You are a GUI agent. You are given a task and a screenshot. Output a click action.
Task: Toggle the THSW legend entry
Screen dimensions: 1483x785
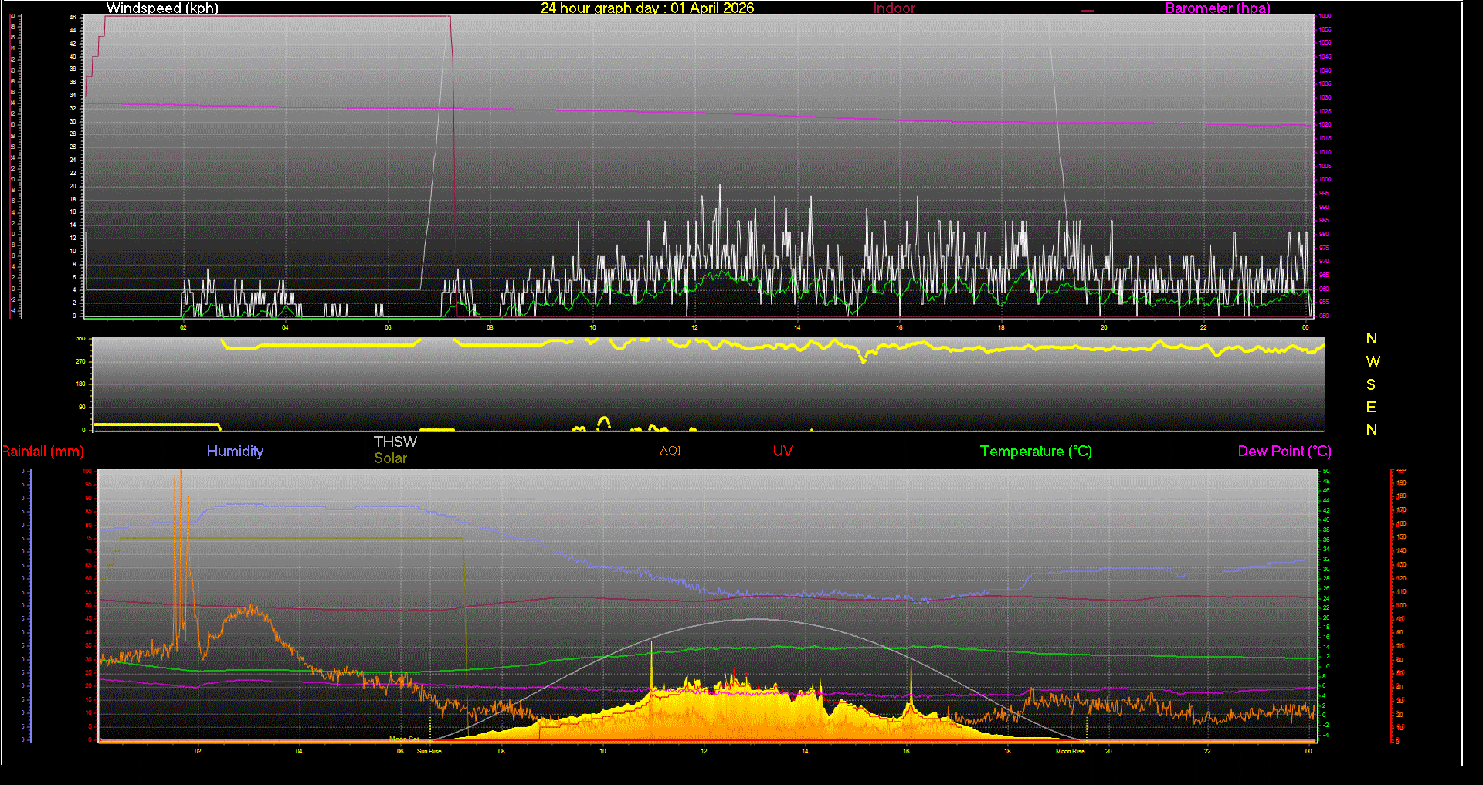(395, 442)
